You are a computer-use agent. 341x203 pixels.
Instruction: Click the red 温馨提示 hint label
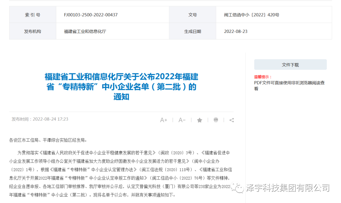point(263,77)
